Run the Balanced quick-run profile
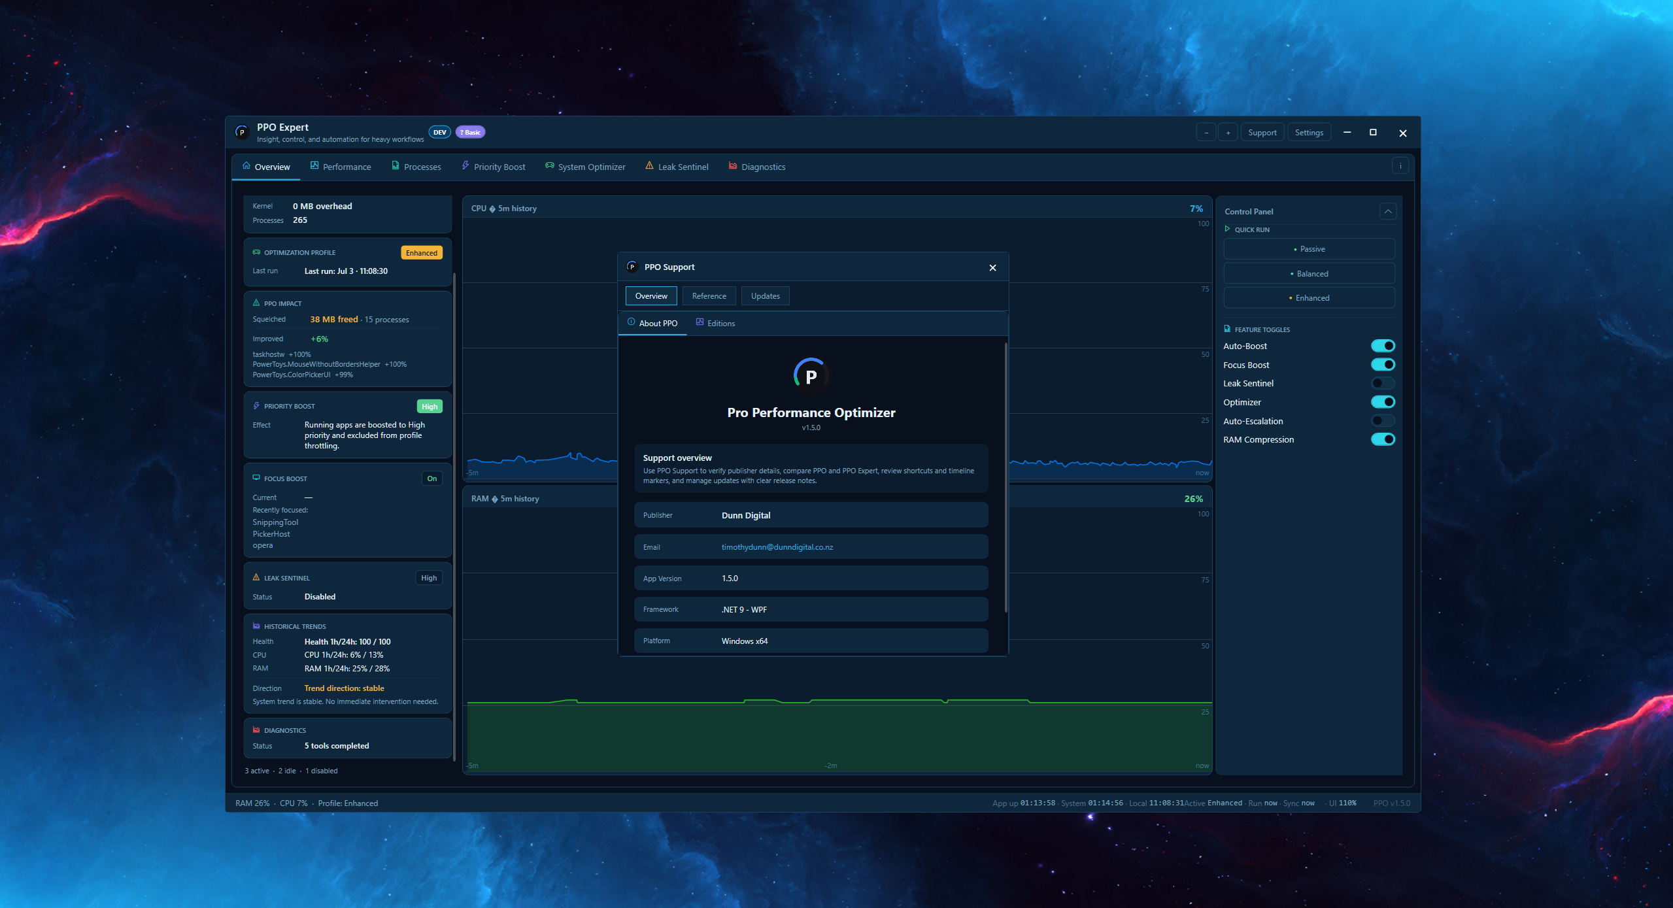1673x908 pixels. click(x=1309, y=274)
